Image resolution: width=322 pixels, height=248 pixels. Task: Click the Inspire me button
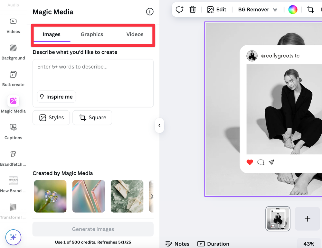(56, 96)
